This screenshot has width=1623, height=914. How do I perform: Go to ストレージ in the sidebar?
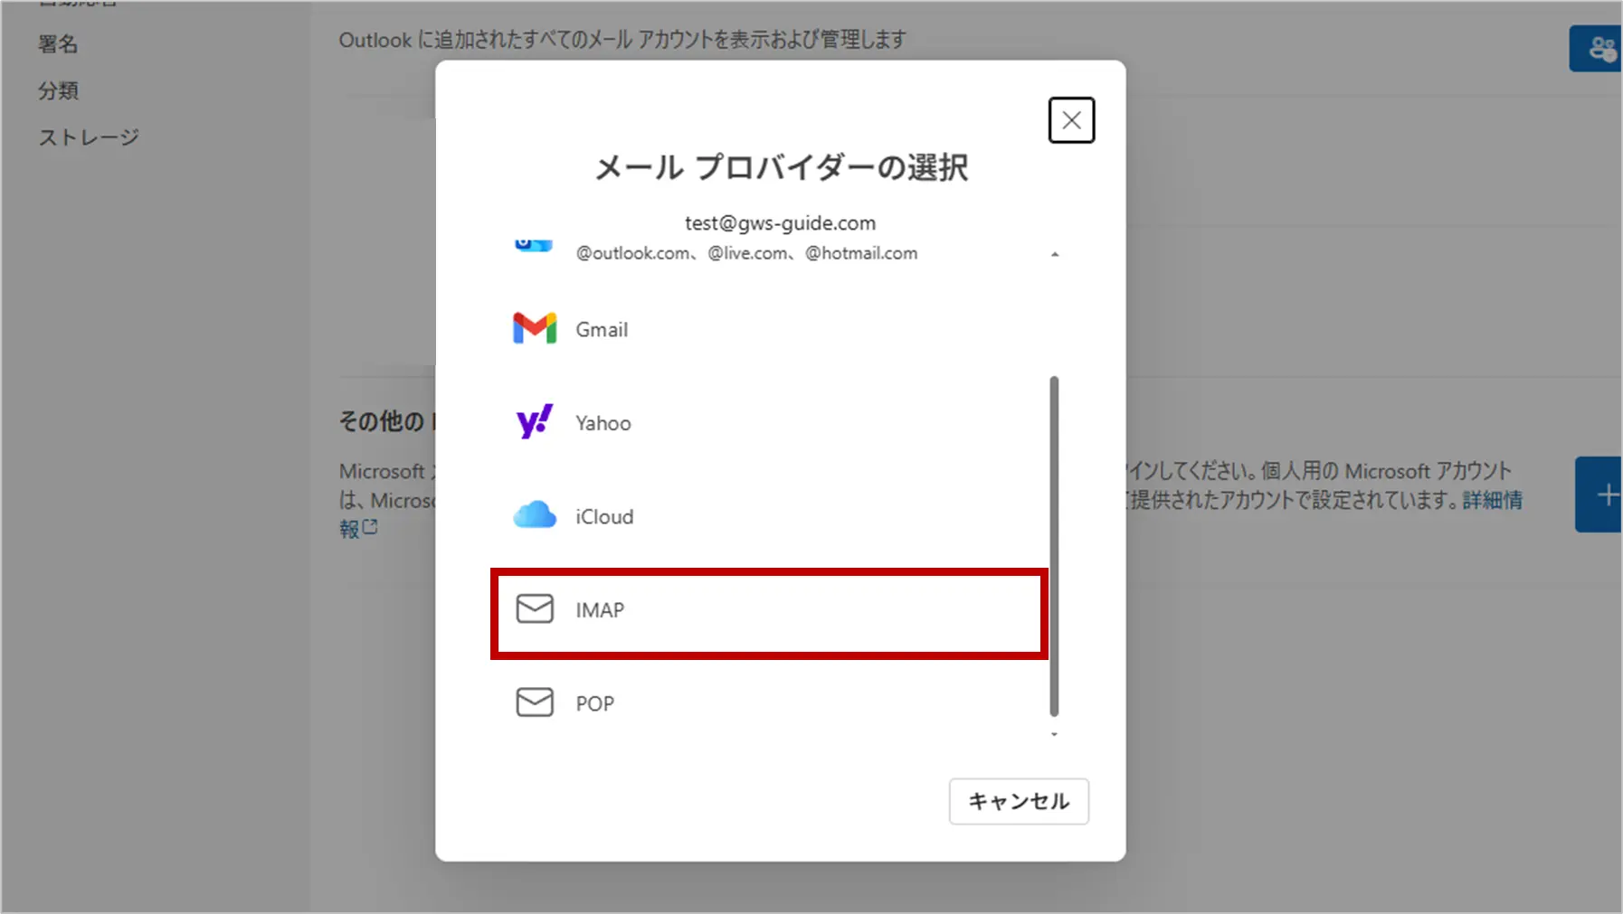(x=89, y=137)
